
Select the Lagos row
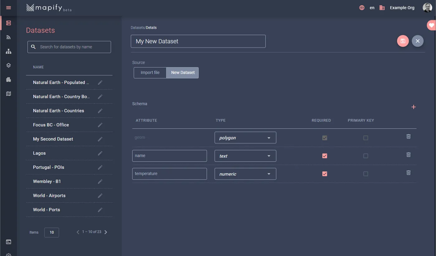tap(69, 153)
